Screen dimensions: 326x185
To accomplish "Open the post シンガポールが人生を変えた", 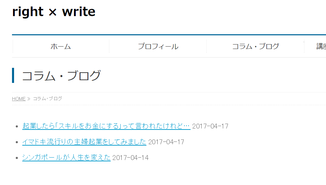I will [66, 158].
